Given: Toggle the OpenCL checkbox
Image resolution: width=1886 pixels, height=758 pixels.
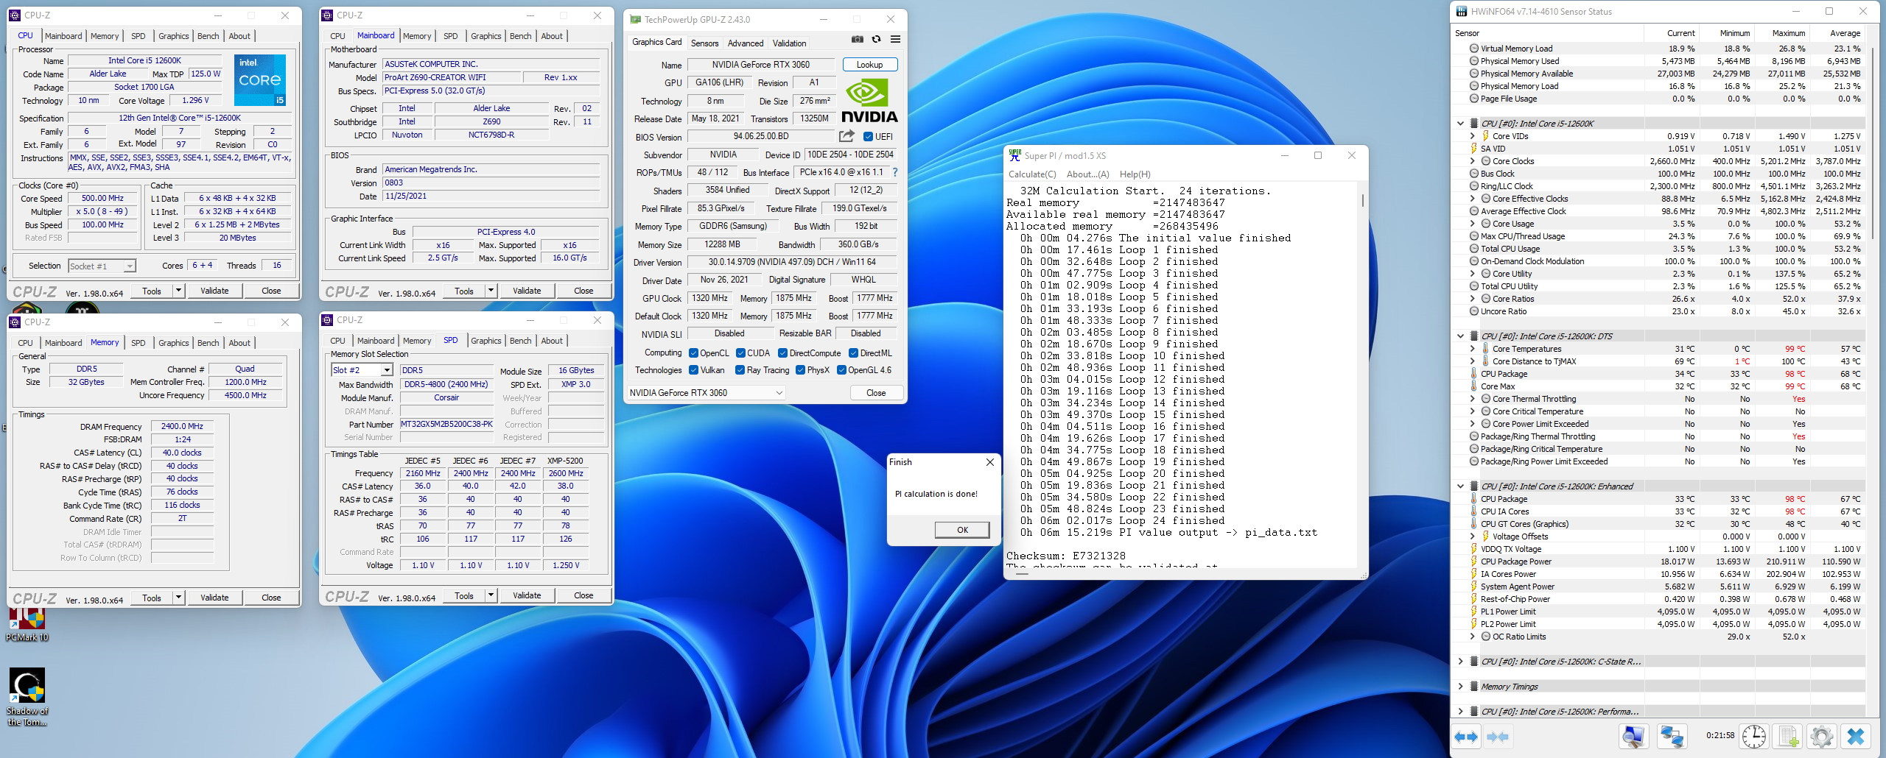Looking at the screenshot, I should (x=693, y=353).
